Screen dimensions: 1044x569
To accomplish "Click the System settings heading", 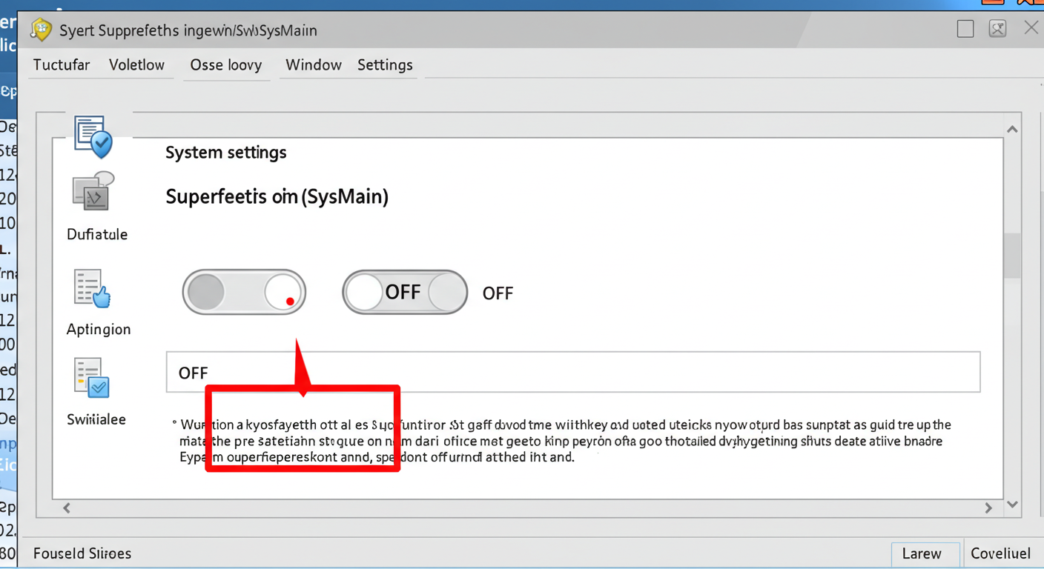I will (226, 153).
